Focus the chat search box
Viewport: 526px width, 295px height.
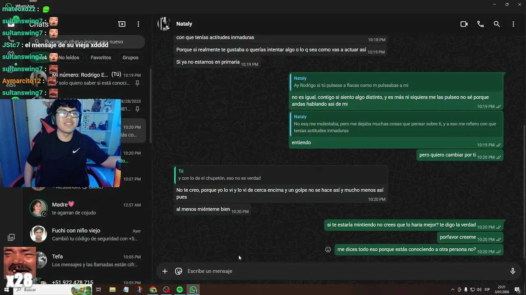87,42
